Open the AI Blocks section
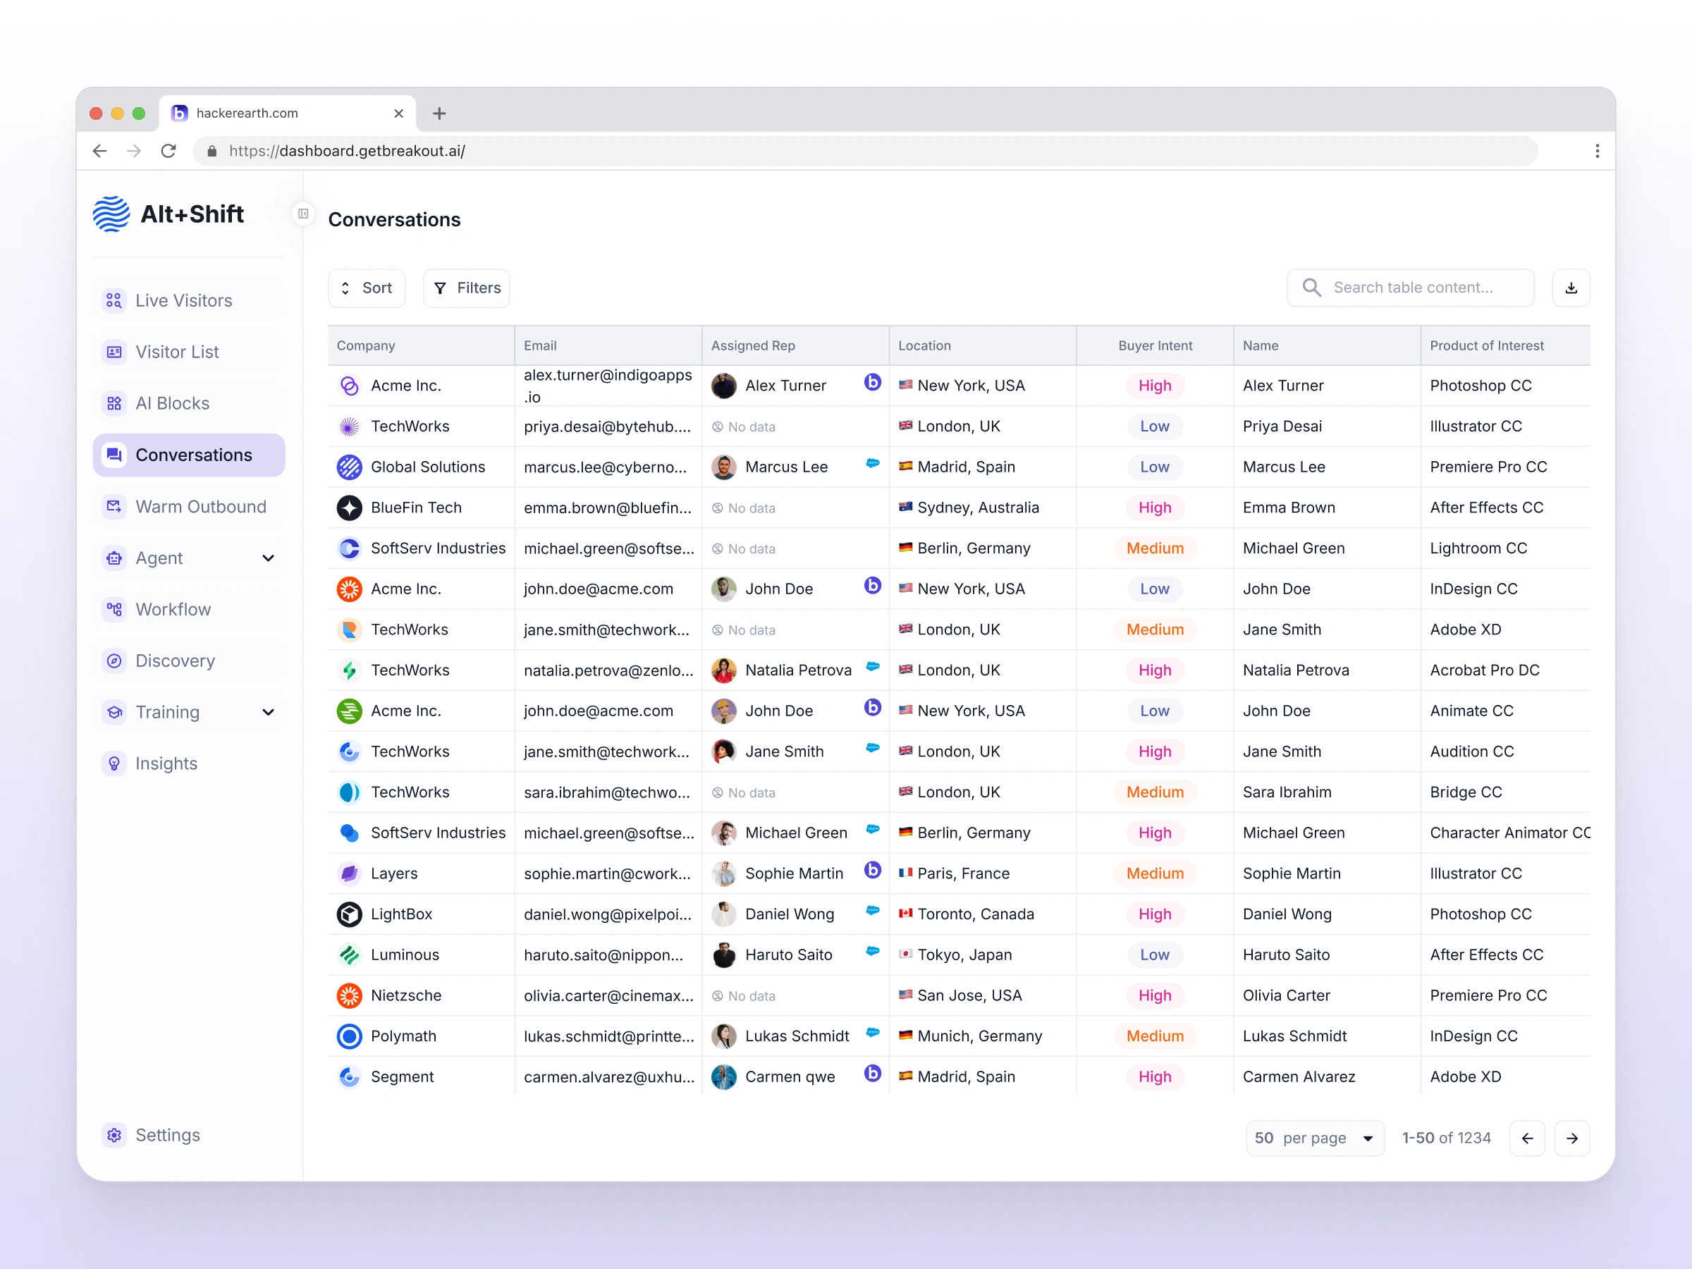Screen dimensions: 1692x1269 click(x=172, y=403)
